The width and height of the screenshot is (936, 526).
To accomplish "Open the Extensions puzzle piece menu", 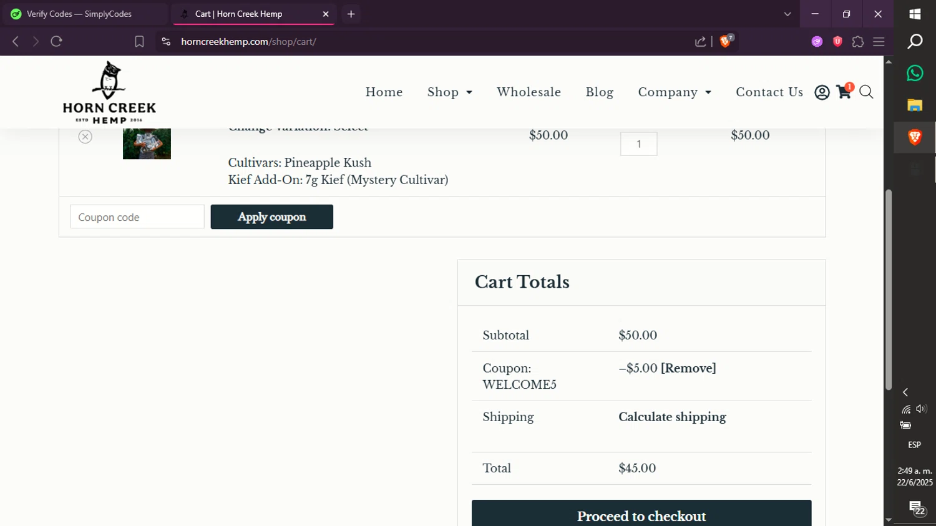I will coord(858,41).
